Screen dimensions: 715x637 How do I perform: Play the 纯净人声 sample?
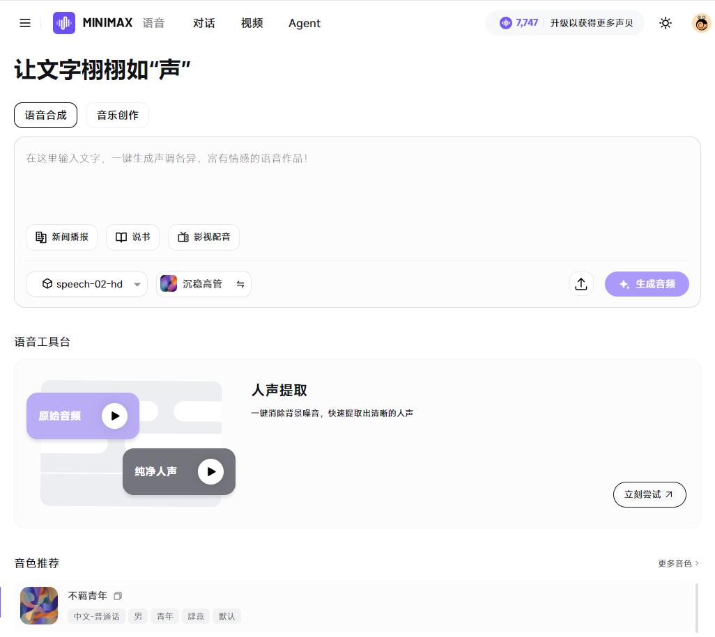(x=210, y=471)
